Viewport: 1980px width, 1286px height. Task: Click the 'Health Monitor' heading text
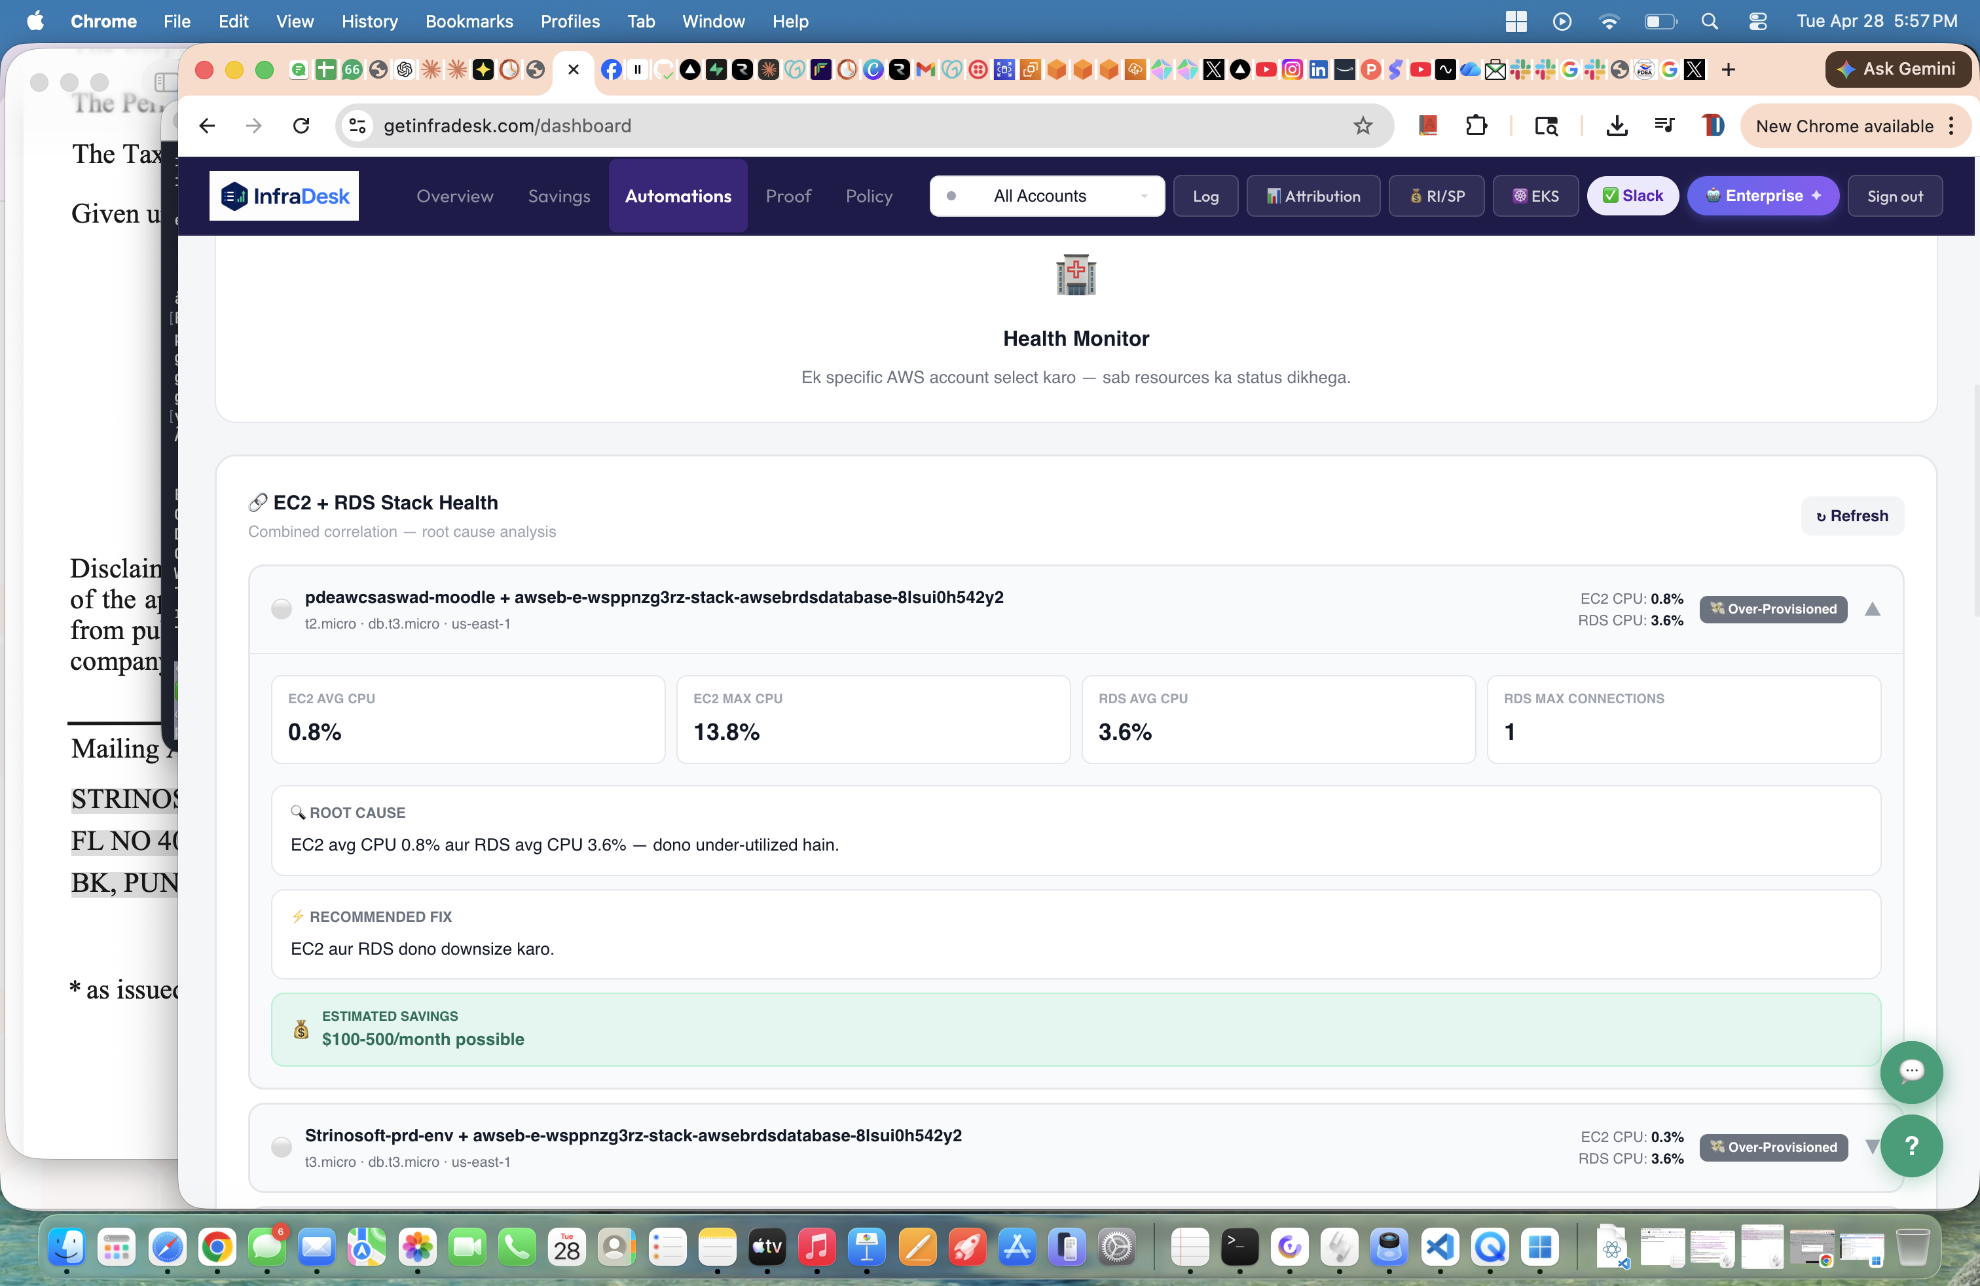click(1076, 339)
